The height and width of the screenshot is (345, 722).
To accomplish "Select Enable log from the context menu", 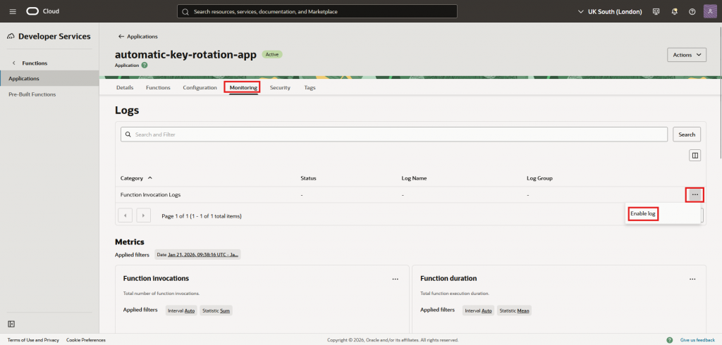I will pos(643,213).
